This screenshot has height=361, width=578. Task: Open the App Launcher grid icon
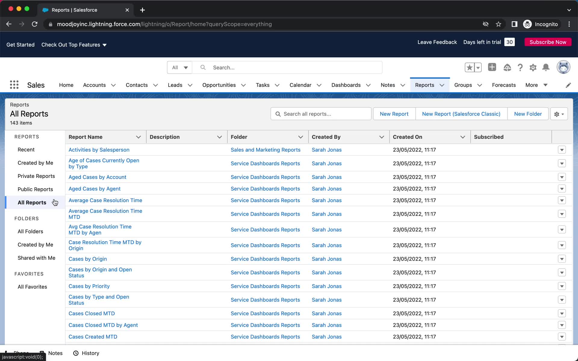(14, 85)
